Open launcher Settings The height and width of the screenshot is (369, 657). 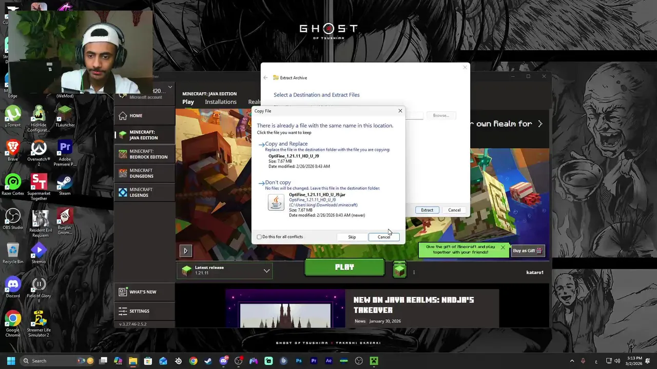coord(145,311)
